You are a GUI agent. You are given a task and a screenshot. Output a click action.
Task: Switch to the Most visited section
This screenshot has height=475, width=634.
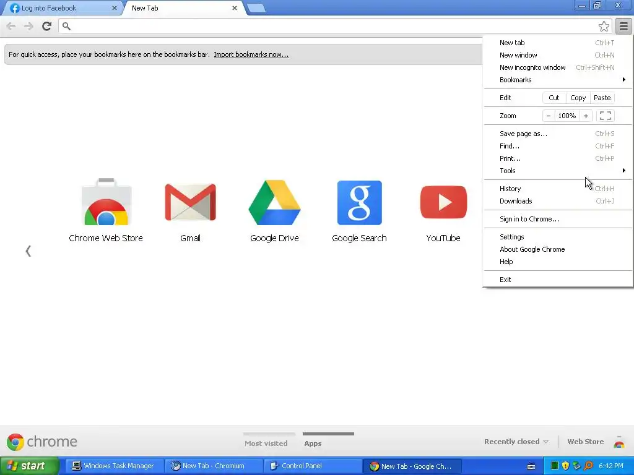[266, 443]
